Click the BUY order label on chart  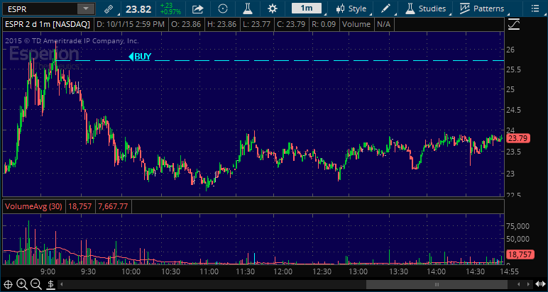[141, 56]
